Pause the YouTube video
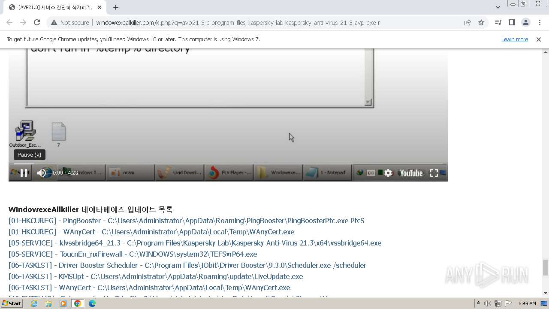The image size is (549, 309). click(24, 173)
